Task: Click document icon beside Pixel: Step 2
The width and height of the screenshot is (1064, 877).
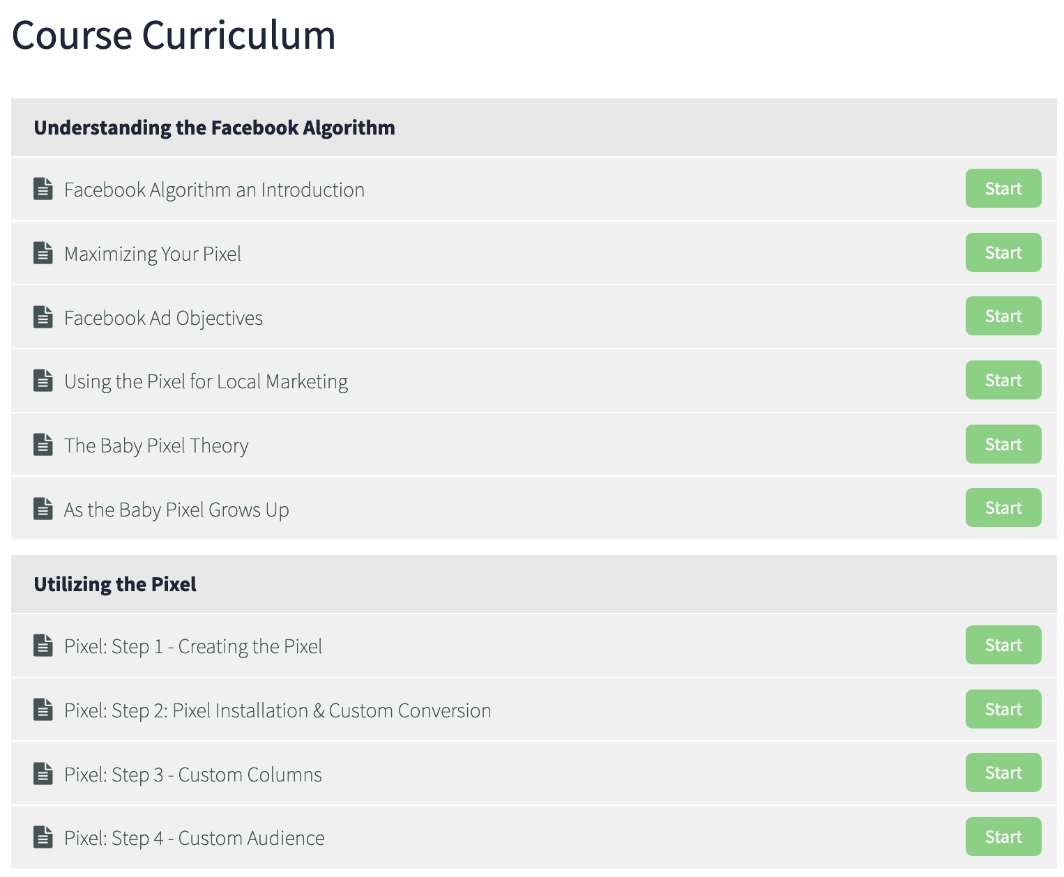Action: pyautogui.click(x=43, y=710)
